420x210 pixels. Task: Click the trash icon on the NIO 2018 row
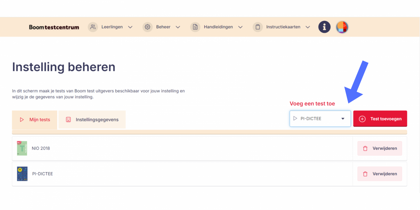pyautogui.click(x=365, y=148)
